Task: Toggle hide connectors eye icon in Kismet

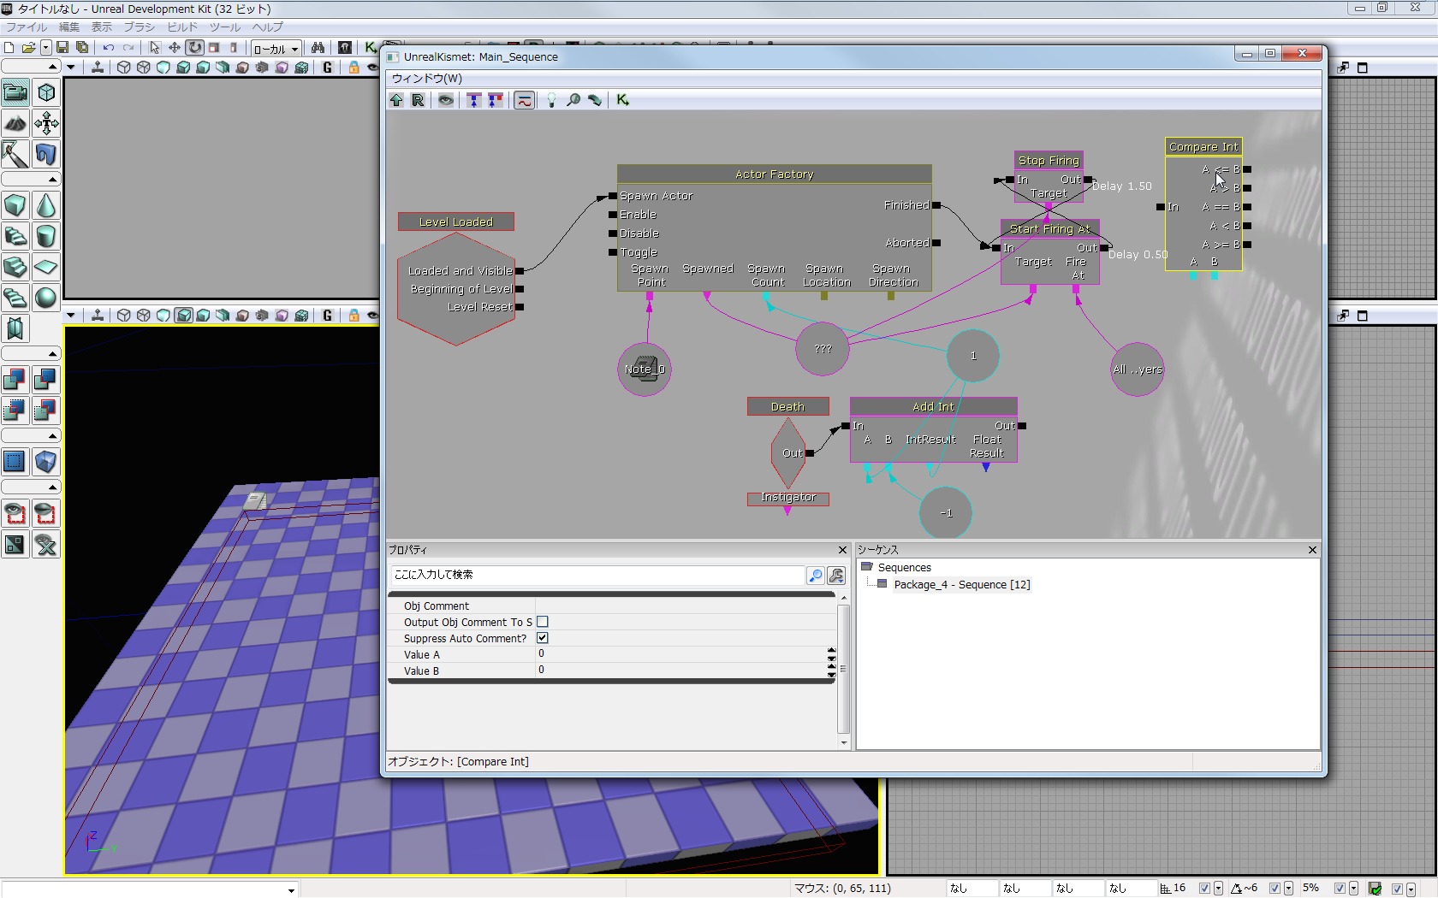Action: coord(446,100)
